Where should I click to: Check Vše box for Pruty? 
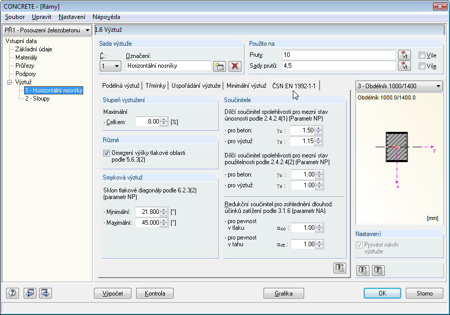pyautogui.click(x=422, y=55)
